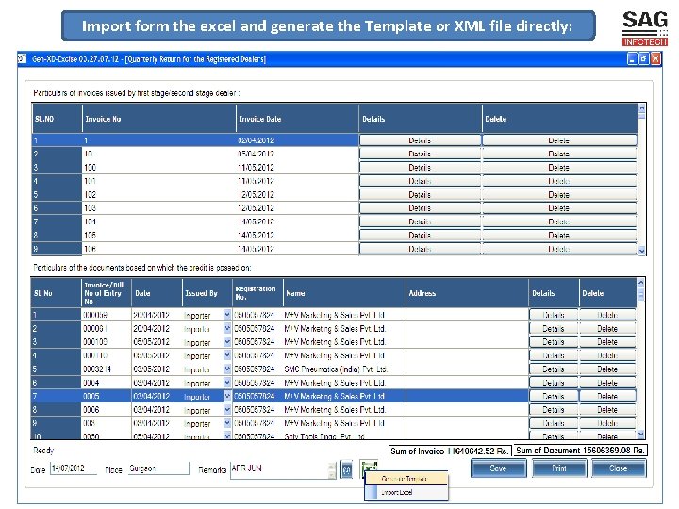Delete invoice 103 dated 12/05/2012
679x509 pixels.
[559, 208]
